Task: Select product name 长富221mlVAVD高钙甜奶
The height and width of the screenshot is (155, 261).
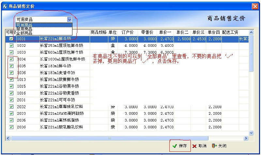Action: (62, 113)
